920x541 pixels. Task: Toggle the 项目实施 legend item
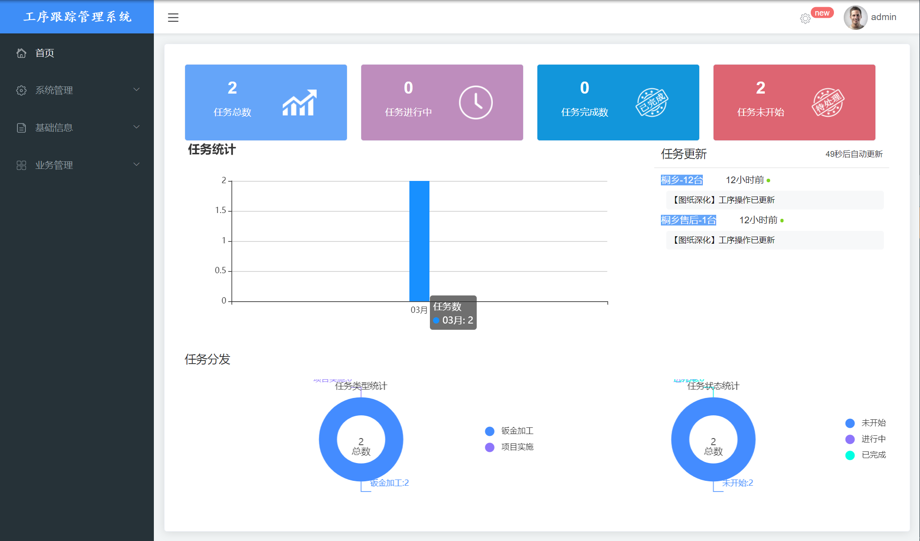(509, 447)
